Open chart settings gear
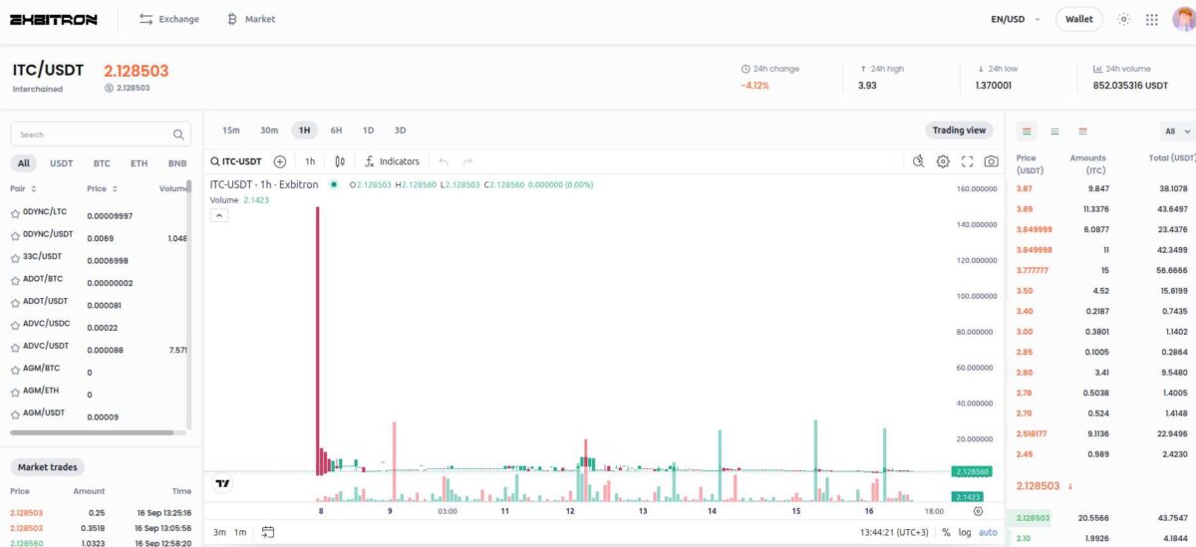1196x547 pixels. 943,161
